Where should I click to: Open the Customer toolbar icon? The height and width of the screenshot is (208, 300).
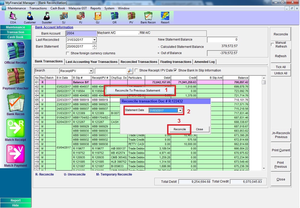point(30,18)
